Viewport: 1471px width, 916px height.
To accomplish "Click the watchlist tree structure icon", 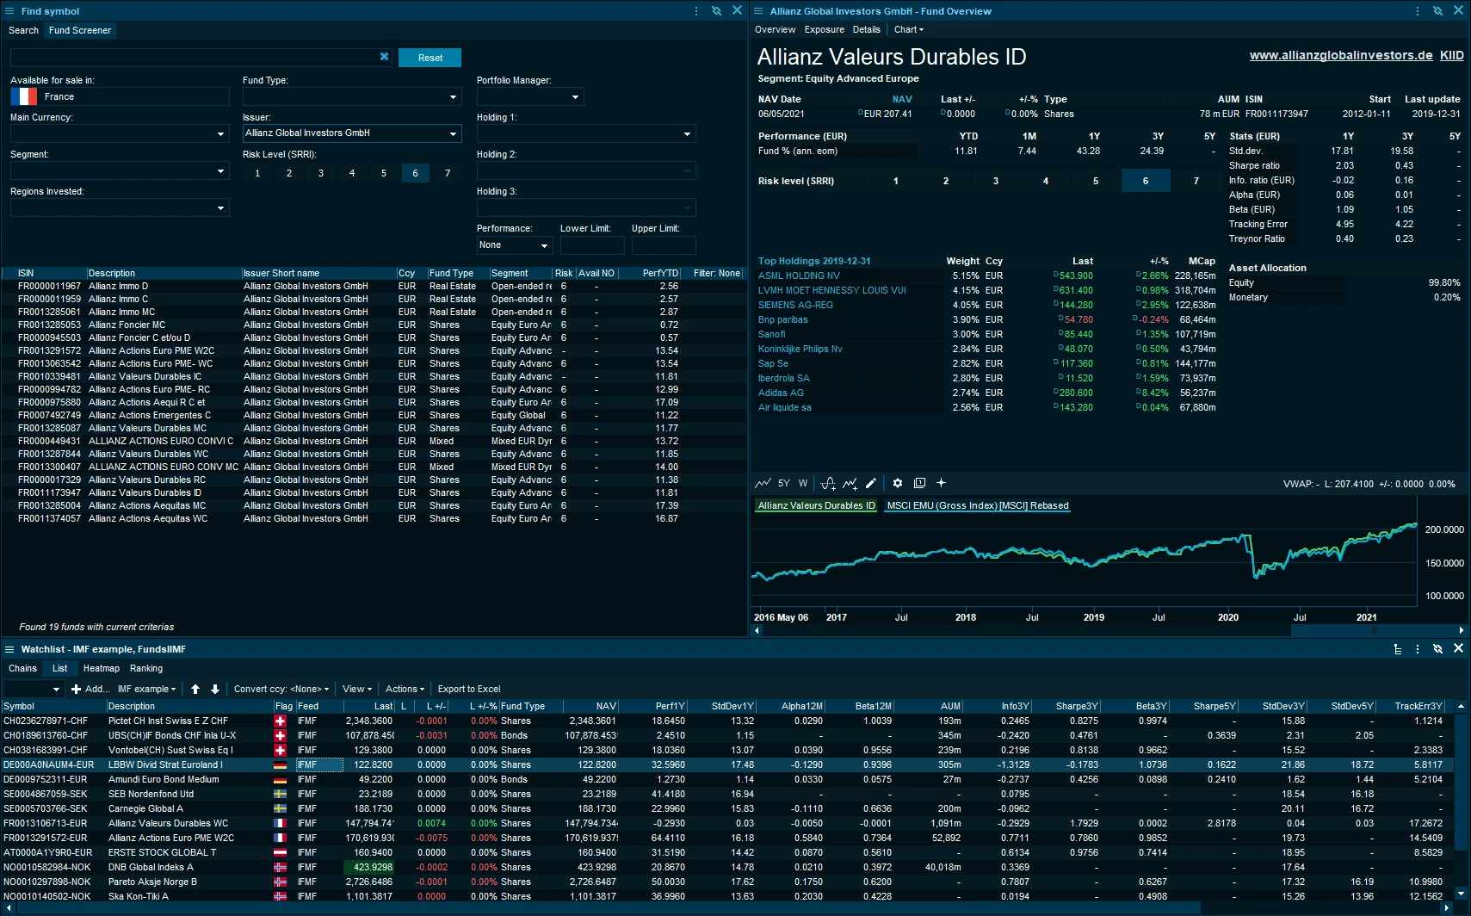I will [x=1397, y=649].
